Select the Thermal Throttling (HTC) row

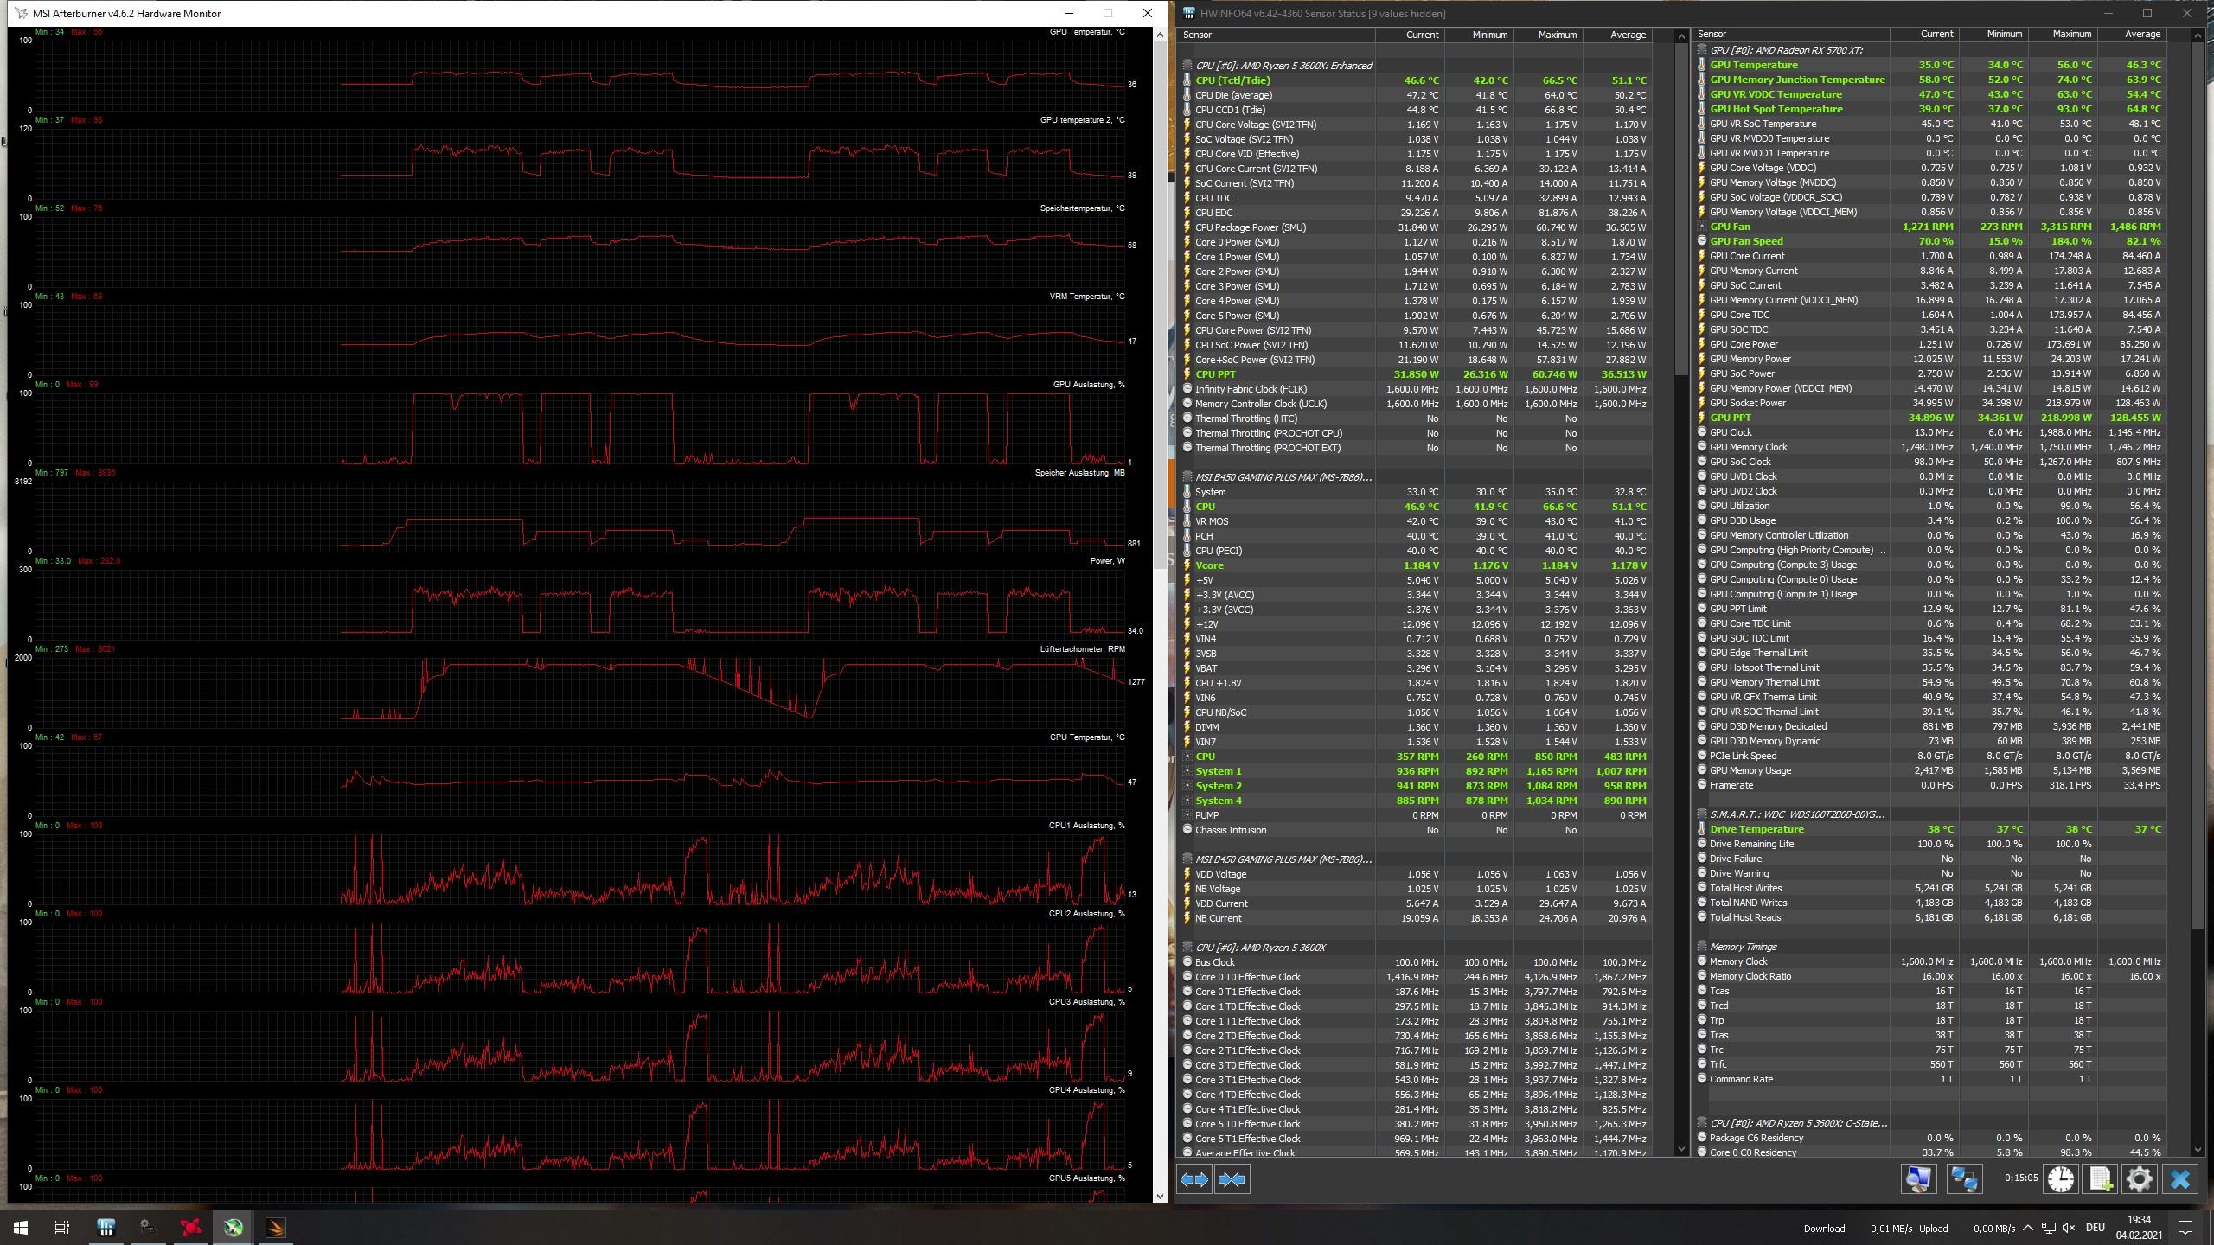1416,418
